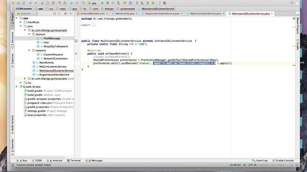The height and width of the screenshot is (172, 307).
Task: Open build.gradle (Module: app) file
Action: [42, 95]
